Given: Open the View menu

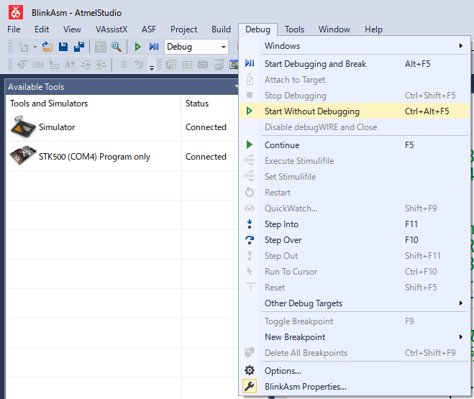Looking at the screenshot, I should (72, 29).
